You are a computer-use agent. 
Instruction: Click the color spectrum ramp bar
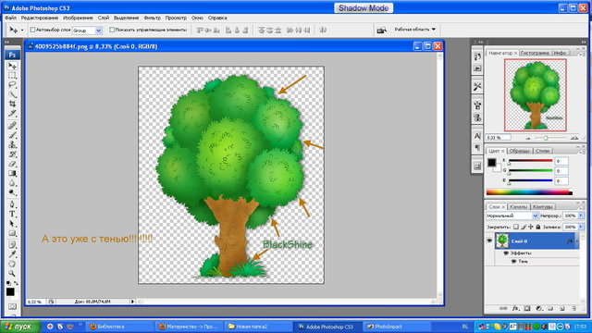[x=529, y=192]
